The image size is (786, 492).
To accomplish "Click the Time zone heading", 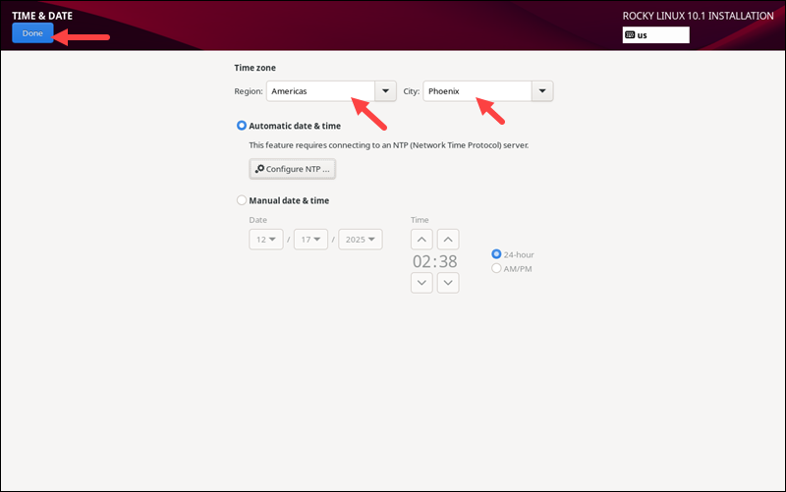I will pyautogui.click(x=254, y=68).
